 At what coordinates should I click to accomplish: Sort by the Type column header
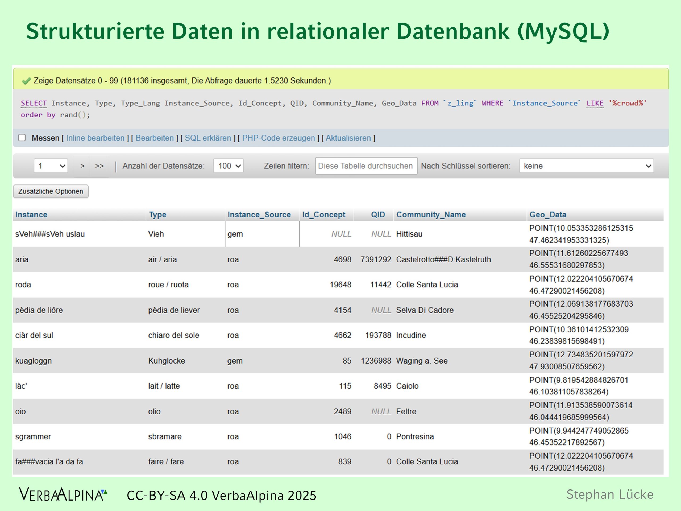click(x=157, y=215)
